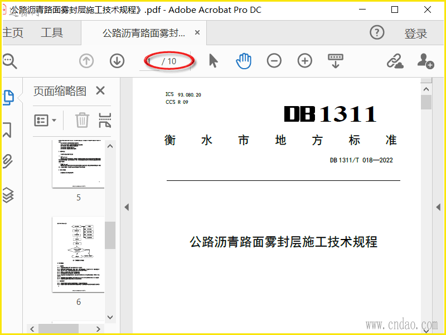Screen dimensions: 446x335
Task: Open the bookmarks panel icon
Action: click(x=7, y=130)
